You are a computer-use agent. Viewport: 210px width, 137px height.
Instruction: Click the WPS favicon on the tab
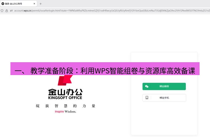pyautogui.click(x=3, y=4)
